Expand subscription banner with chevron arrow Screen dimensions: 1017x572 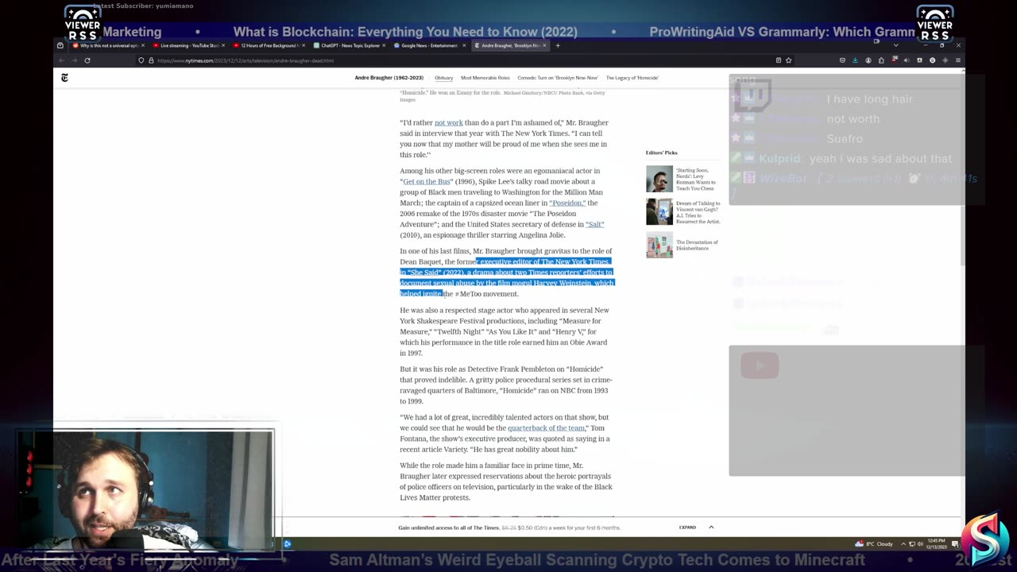click(x=711, y=528)
